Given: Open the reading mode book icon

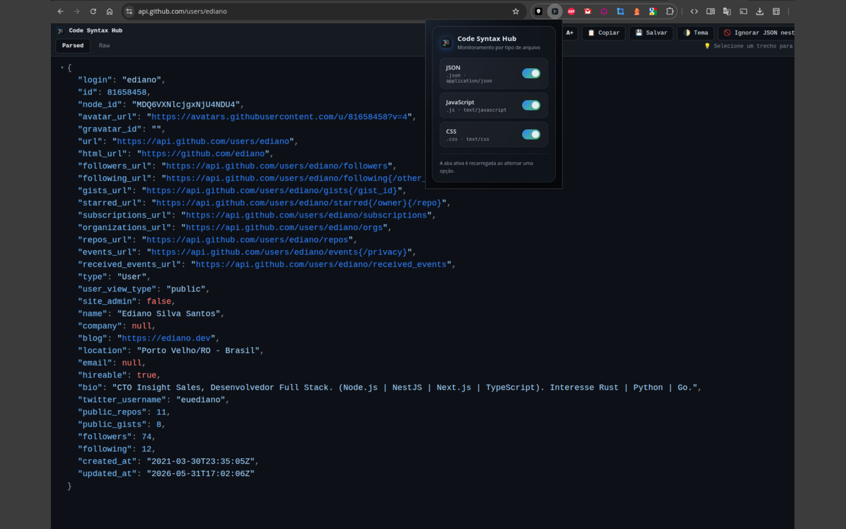Looking at the screenshot, I should 711,11.
